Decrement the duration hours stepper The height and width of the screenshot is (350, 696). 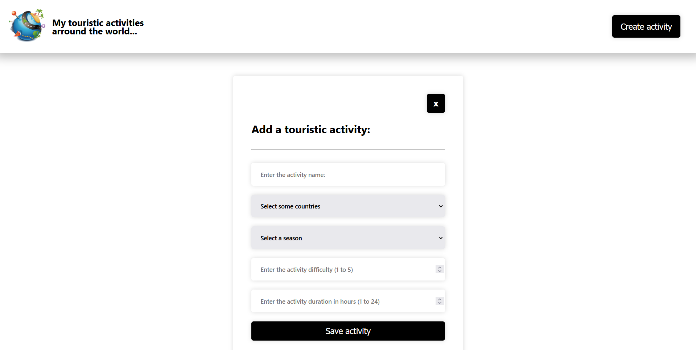pyautogui.click(x=440, y=303)
